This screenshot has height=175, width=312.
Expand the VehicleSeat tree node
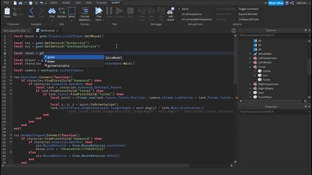click(x=250, y=54)
